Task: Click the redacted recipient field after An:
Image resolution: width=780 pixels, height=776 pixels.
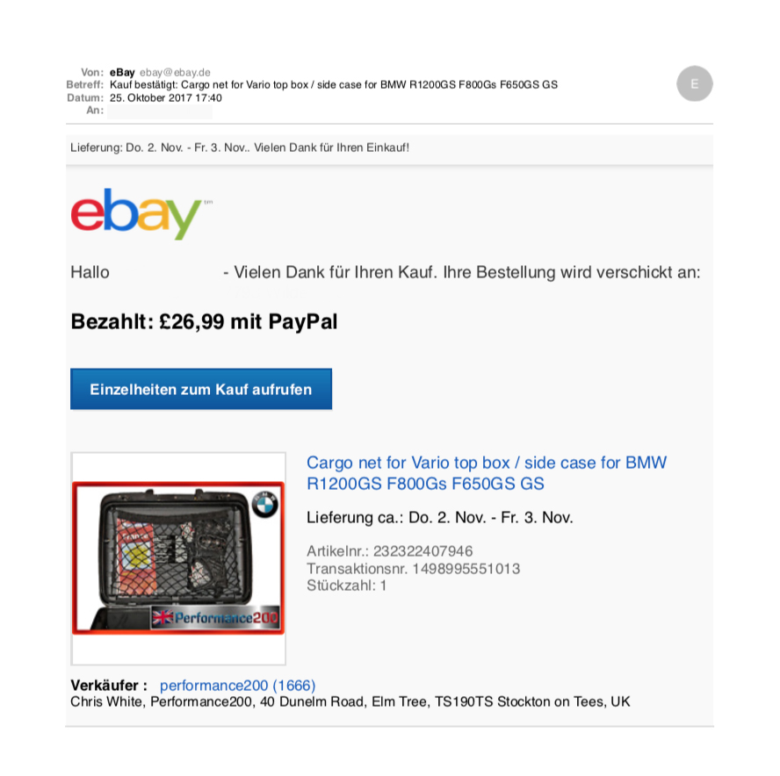Action: (x=160, y=111)
